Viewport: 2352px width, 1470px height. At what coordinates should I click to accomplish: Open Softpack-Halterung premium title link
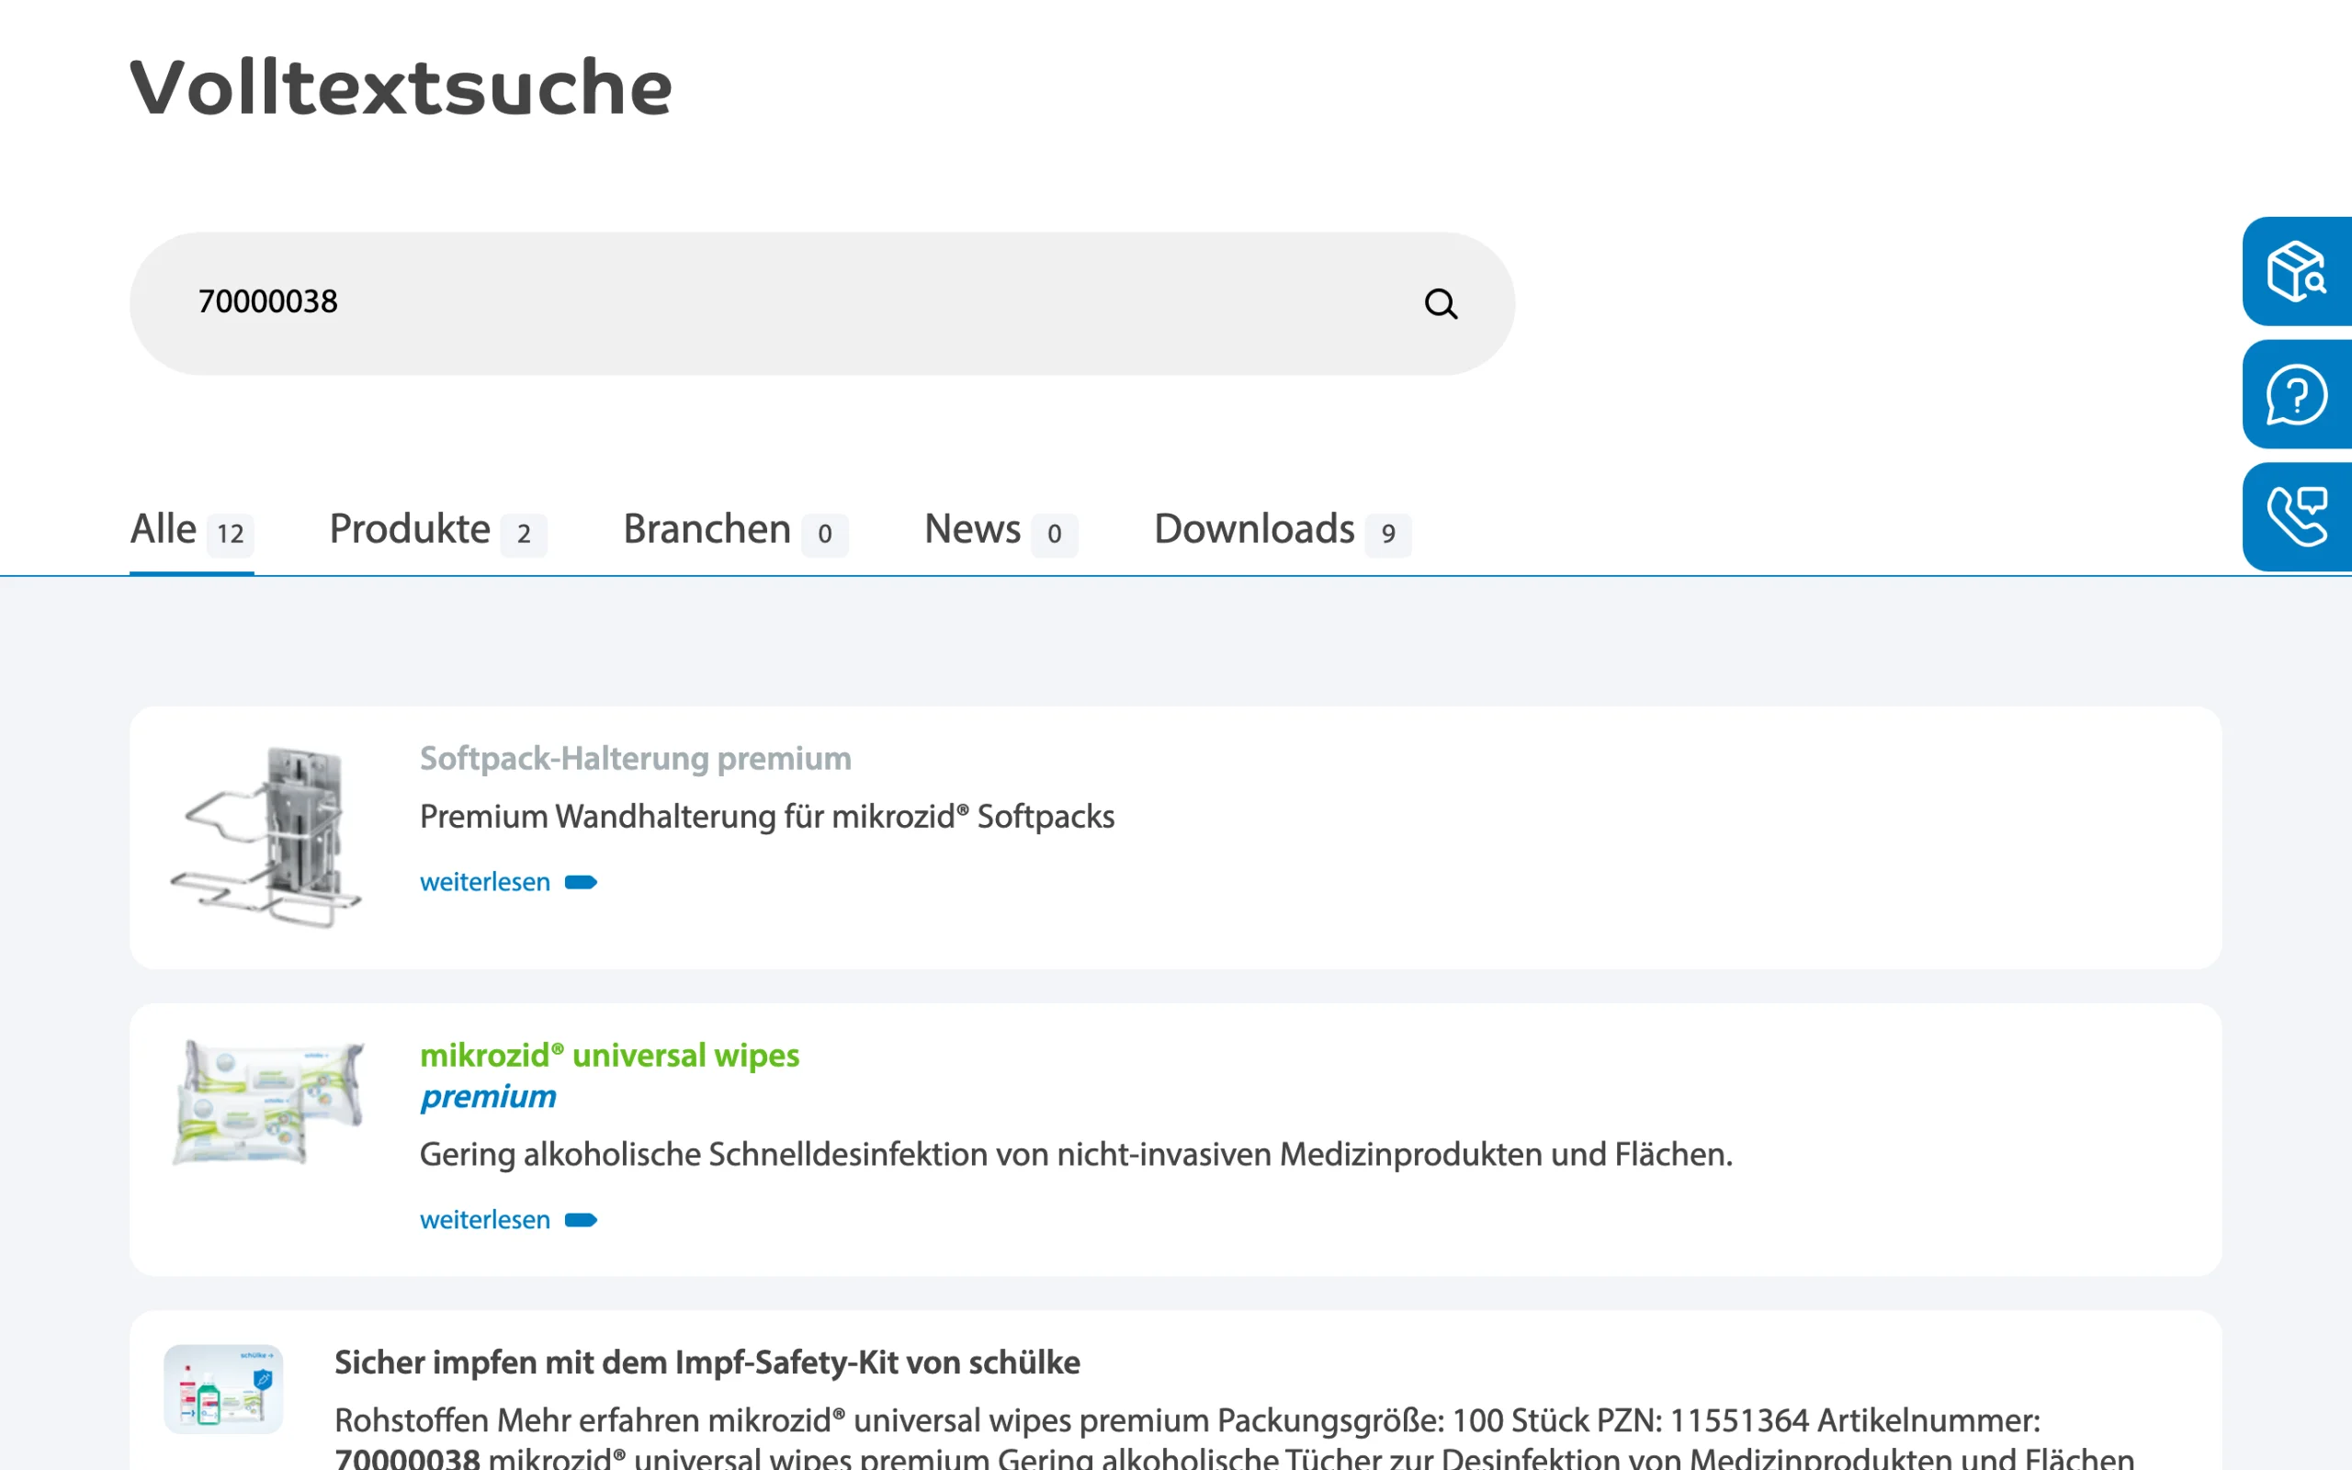636,758
